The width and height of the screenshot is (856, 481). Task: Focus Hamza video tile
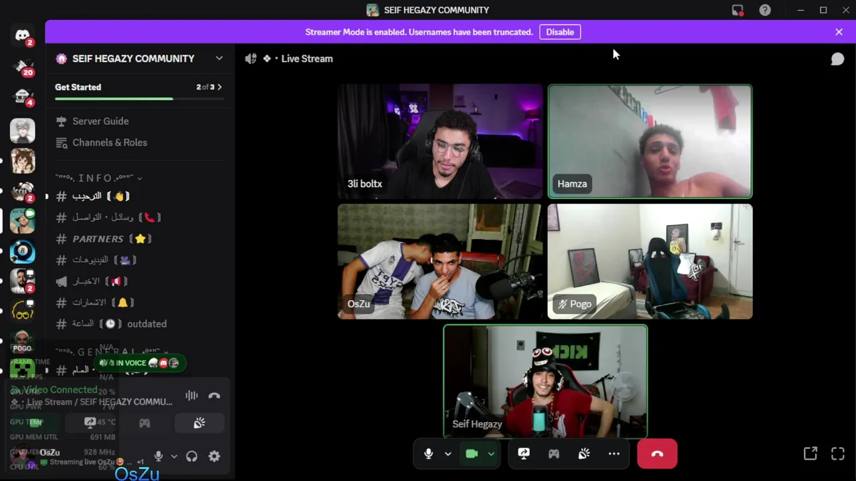[650, 142]
